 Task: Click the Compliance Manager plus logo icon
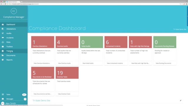(14, 11)
